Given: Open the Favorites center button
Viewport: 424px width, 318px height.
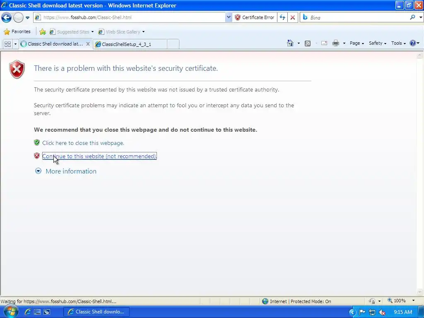Looking at the screenshot, I should pyautogui.click(x=17, y=31).
